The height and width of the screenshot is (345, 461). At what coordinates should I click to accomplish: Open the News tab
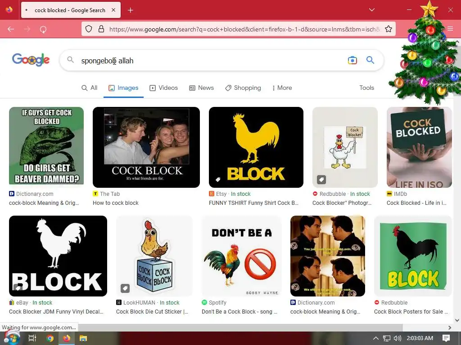point(201,88)
